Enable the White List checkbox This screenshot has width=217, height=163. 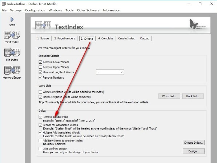coord(40,92)
